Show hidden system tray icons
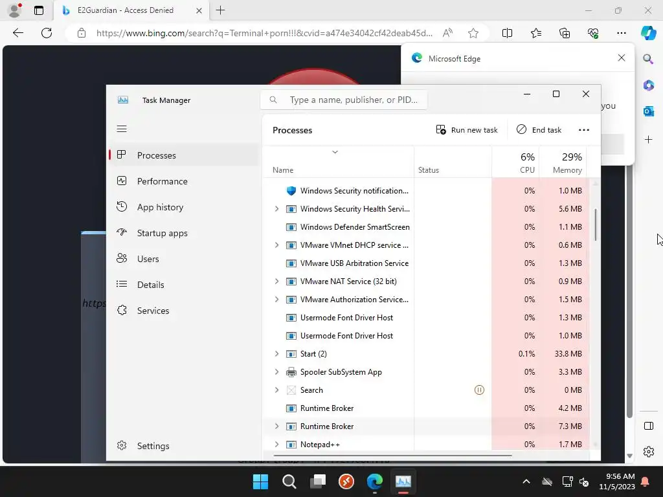The image size is (663, 497). [526, 481]
